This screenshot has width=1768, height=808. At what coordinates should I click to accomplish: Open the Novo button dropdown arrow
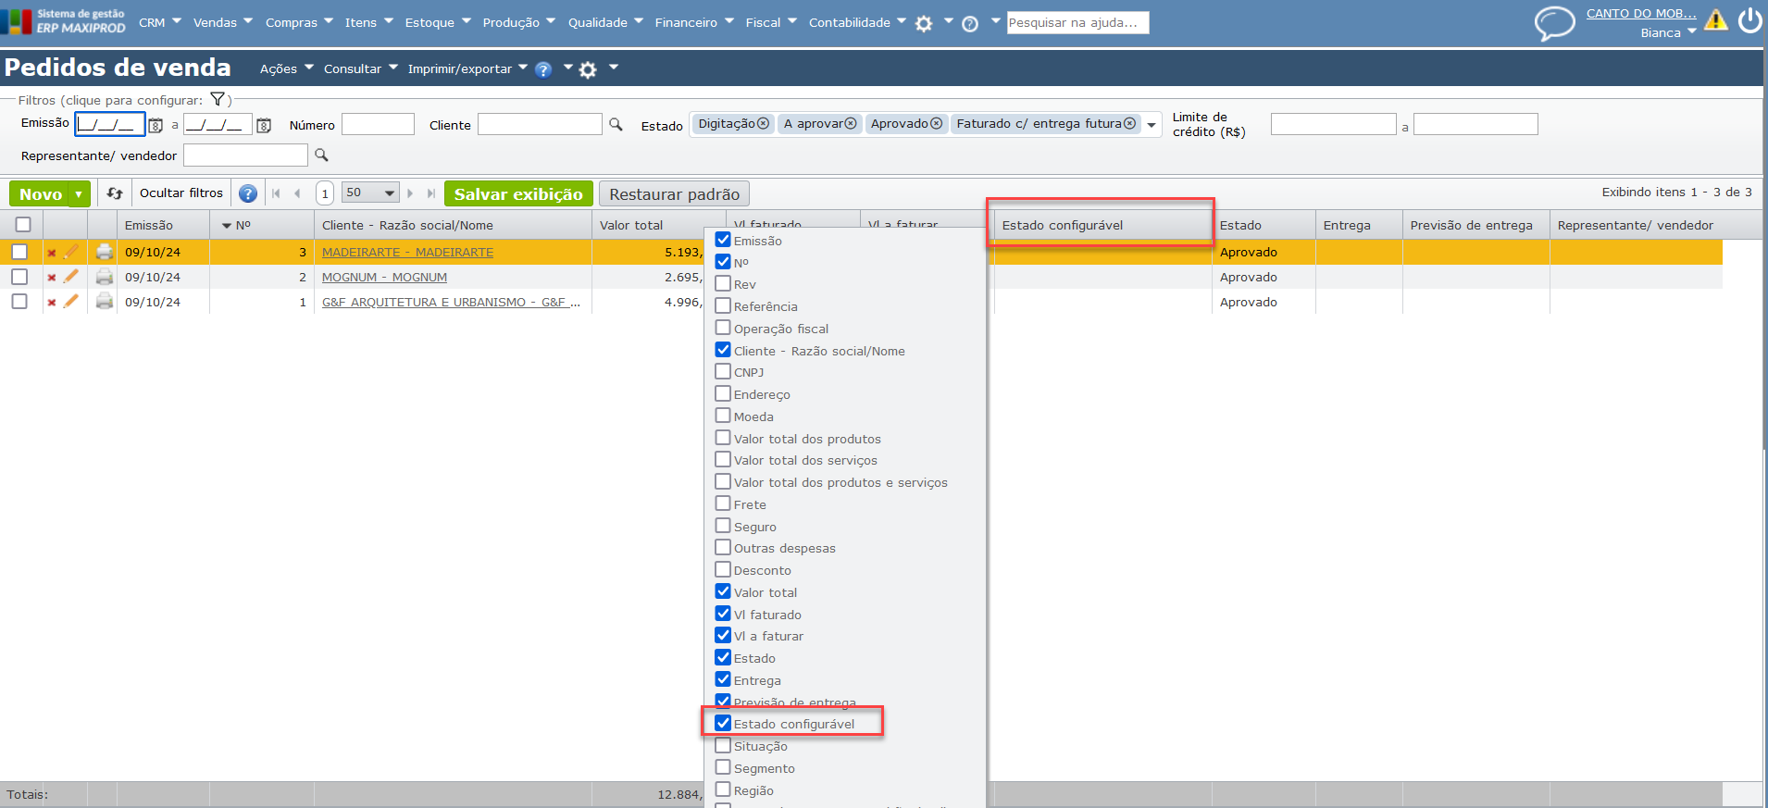click(x=79, y=194)
